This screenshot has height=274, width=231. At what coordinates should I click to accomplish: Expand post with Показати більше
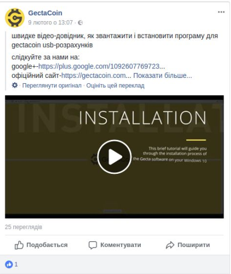[x=162, y=76]
